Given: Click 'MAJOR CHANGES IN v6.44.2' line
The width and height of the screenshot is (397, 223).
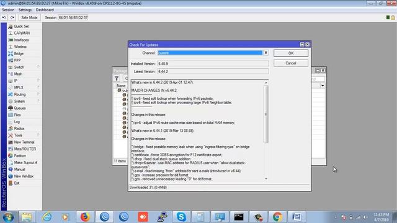Looking at the screenshot, I should tap(154, 90).
